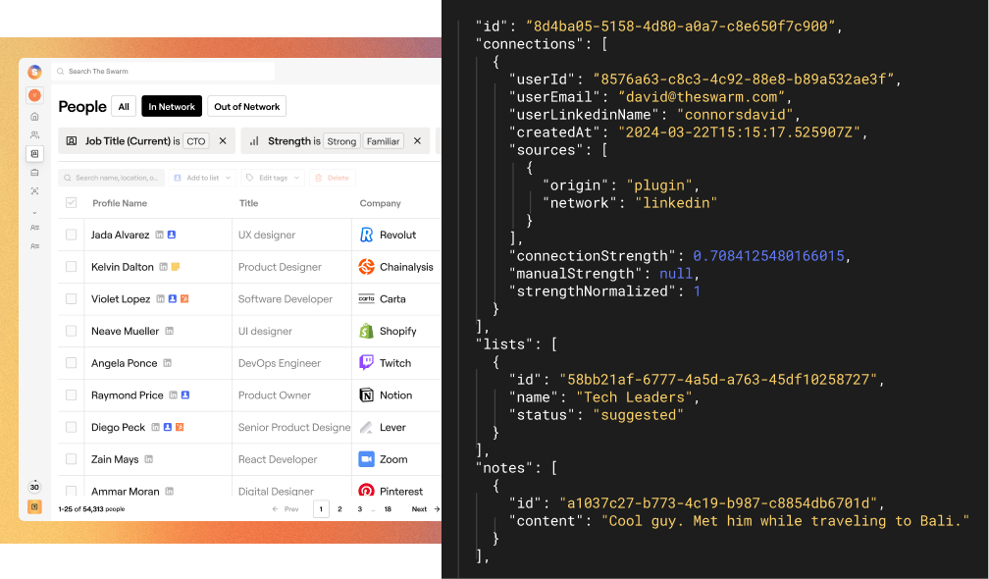This screenshot has width=989, height=579.
Task: Open the Edit tags dropdown
Action: [273, 178]
